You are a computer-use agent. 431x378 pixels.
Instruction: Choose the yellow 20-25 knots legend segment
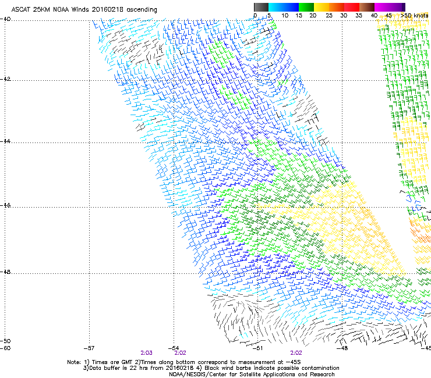(322, 7)
